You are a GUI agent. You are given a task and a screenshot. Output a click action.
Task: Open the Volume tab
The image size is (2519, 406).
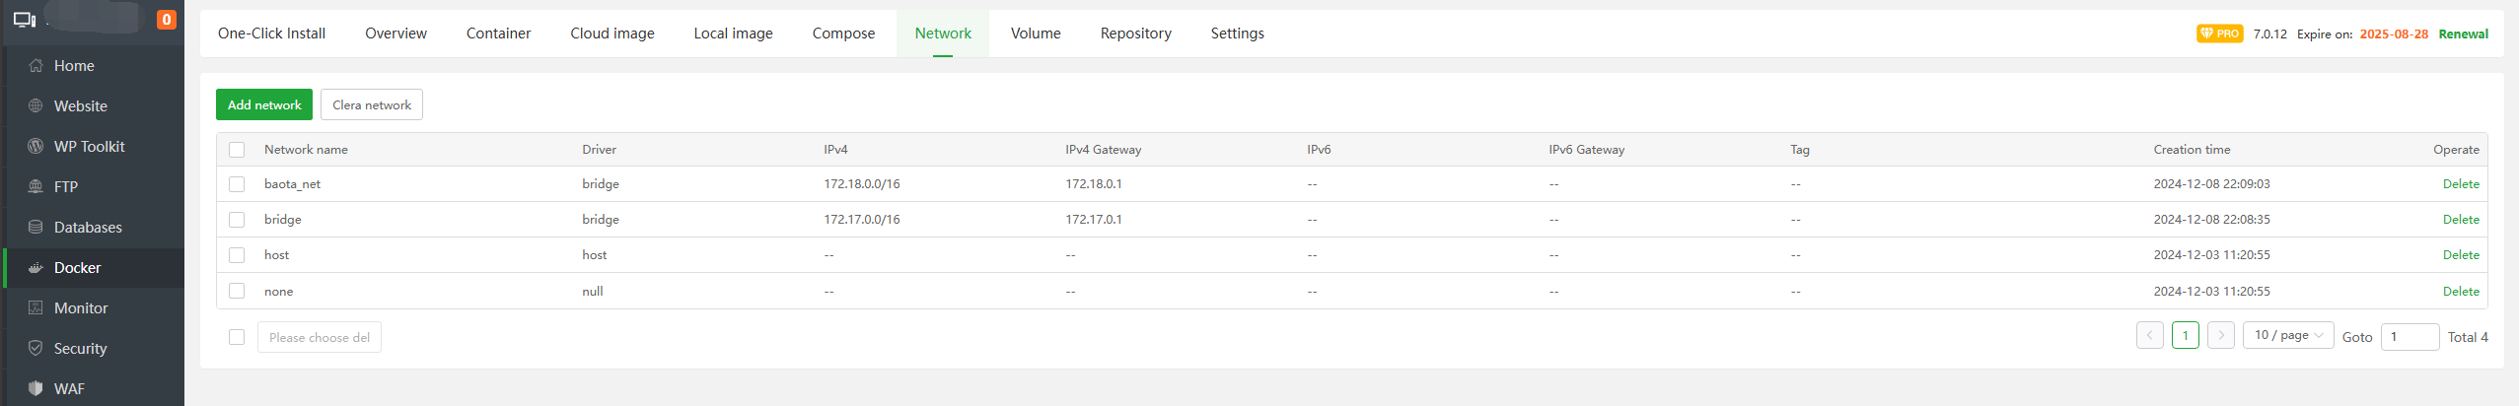1035,34
